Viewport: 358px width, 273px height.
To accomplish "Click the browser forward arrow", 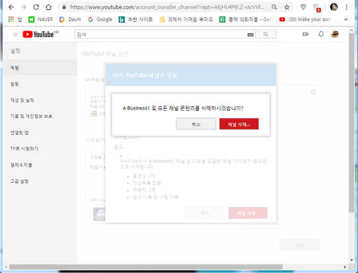I will click(x=24, y=7).
